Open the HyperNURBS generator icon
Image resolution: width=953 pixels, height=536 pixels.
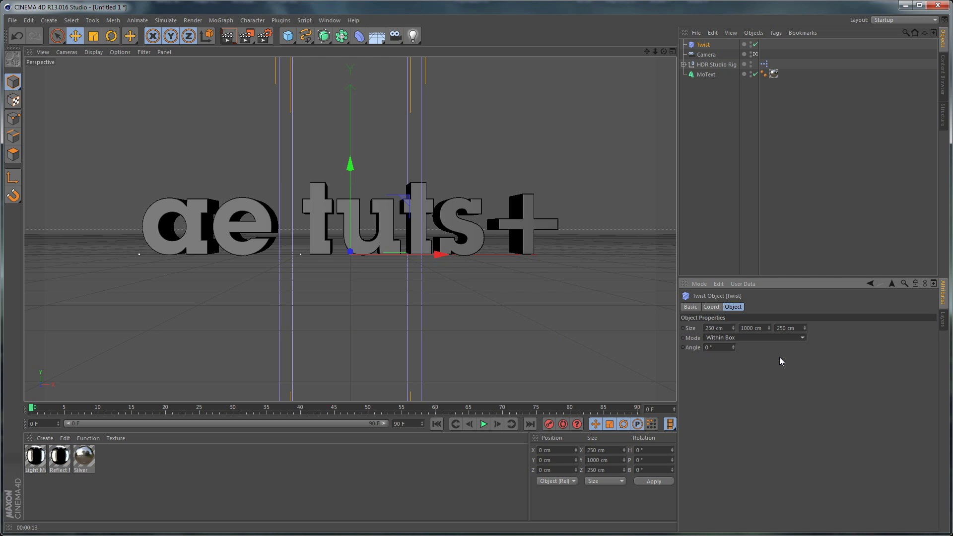[x=324, y=36]
